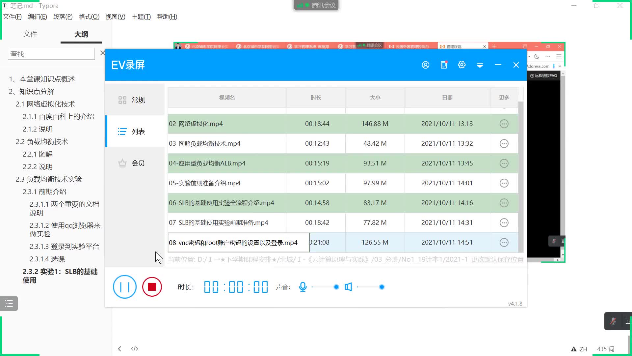Viewport: 632px width, 356px height.
Task: Minimize the EV录屏 window
Action: point(498,65)
